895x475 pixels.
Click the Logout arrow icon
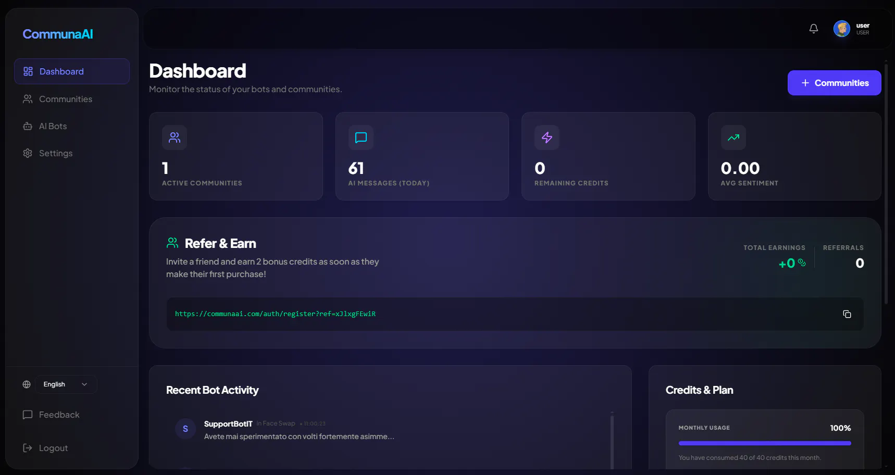28,448
